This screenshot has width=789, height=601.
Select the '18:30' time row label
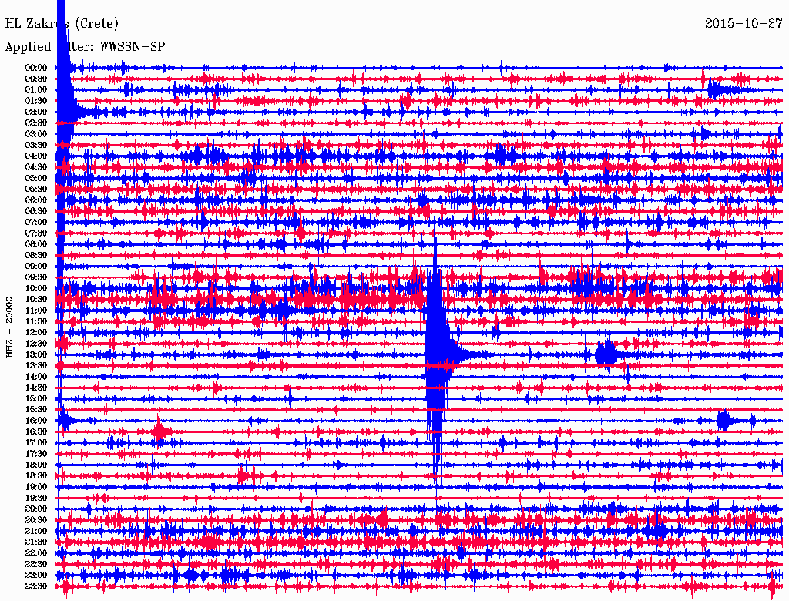click(36, 476)
